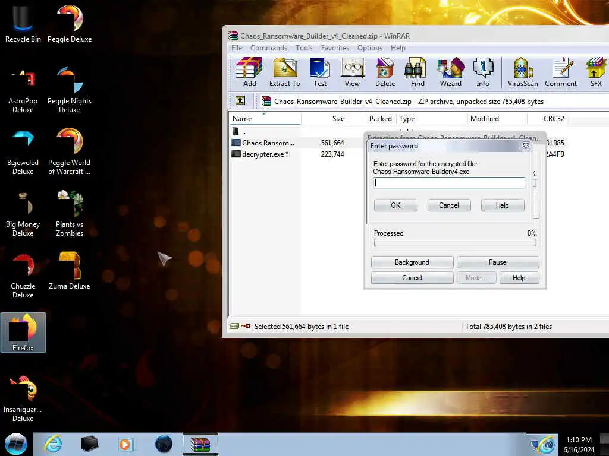Image resolution: width=609 pixels, height=456 pixels.
Task: Select the top-row Peggle Deluxe desktop icon
Action: [70, 23]
